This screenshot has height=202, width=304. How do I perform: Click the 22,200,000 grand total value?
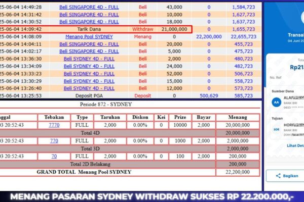[238, 172]
